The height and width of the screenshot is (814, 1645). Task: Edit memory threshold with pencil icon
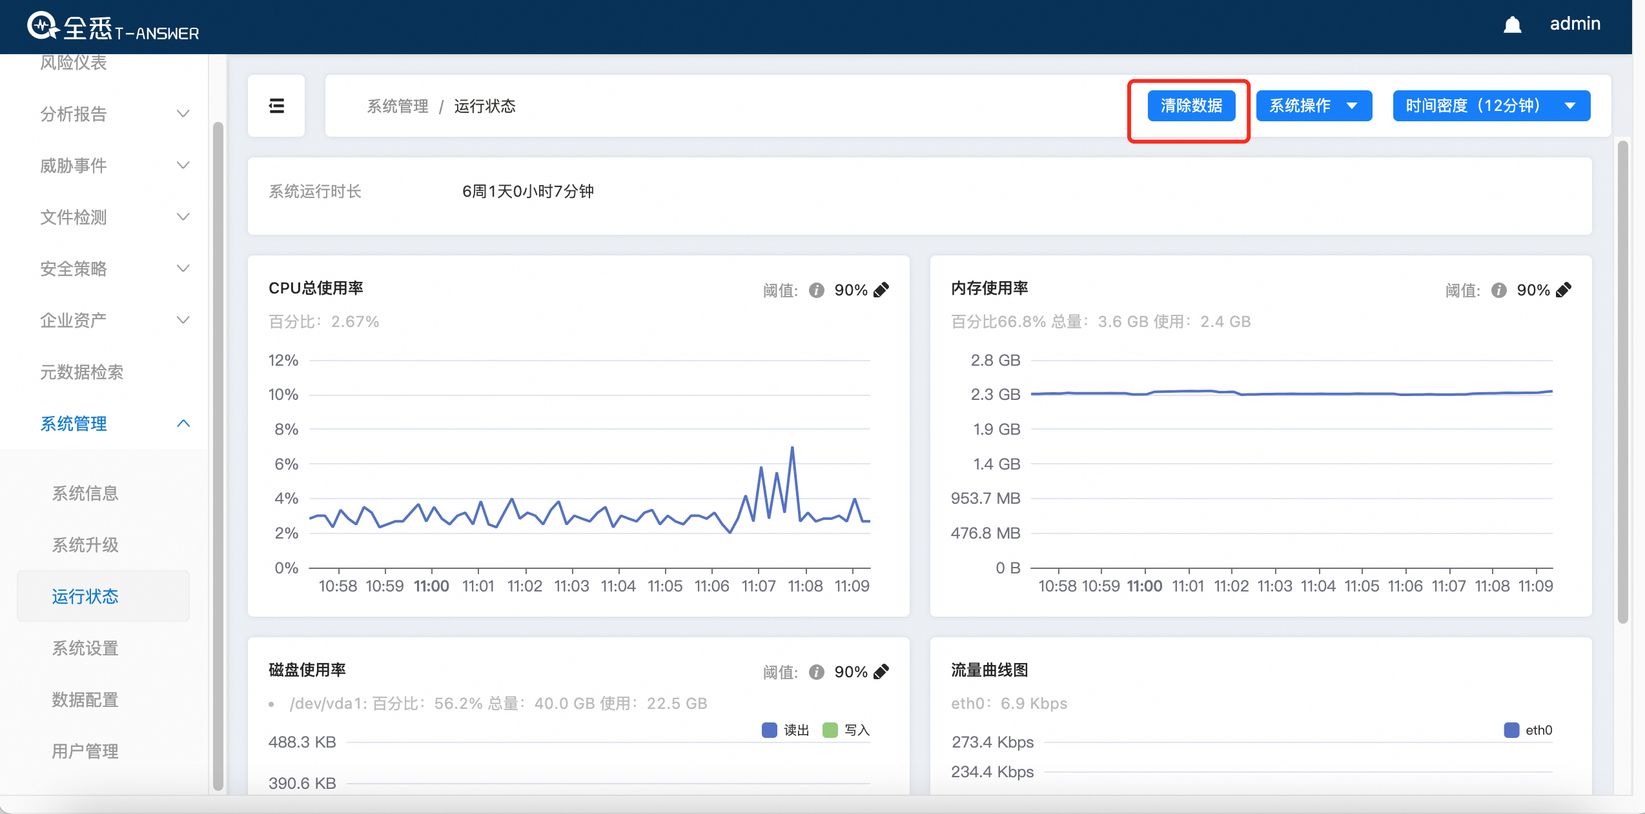tap(1564, 290)
